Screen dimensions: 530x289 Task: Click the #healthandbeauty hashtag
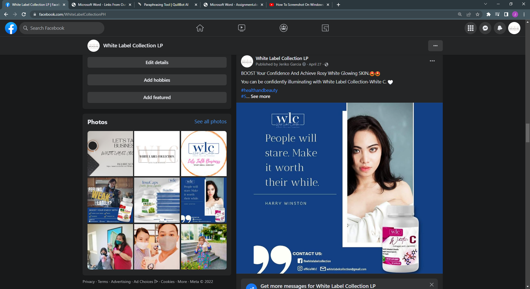[x=259, y=90]
